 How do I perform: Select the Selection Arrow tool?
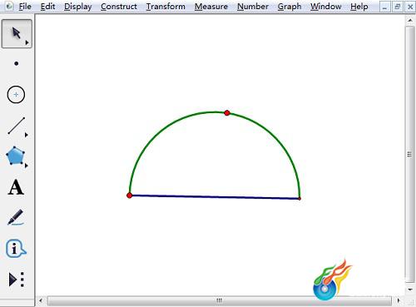coord(17,33)
